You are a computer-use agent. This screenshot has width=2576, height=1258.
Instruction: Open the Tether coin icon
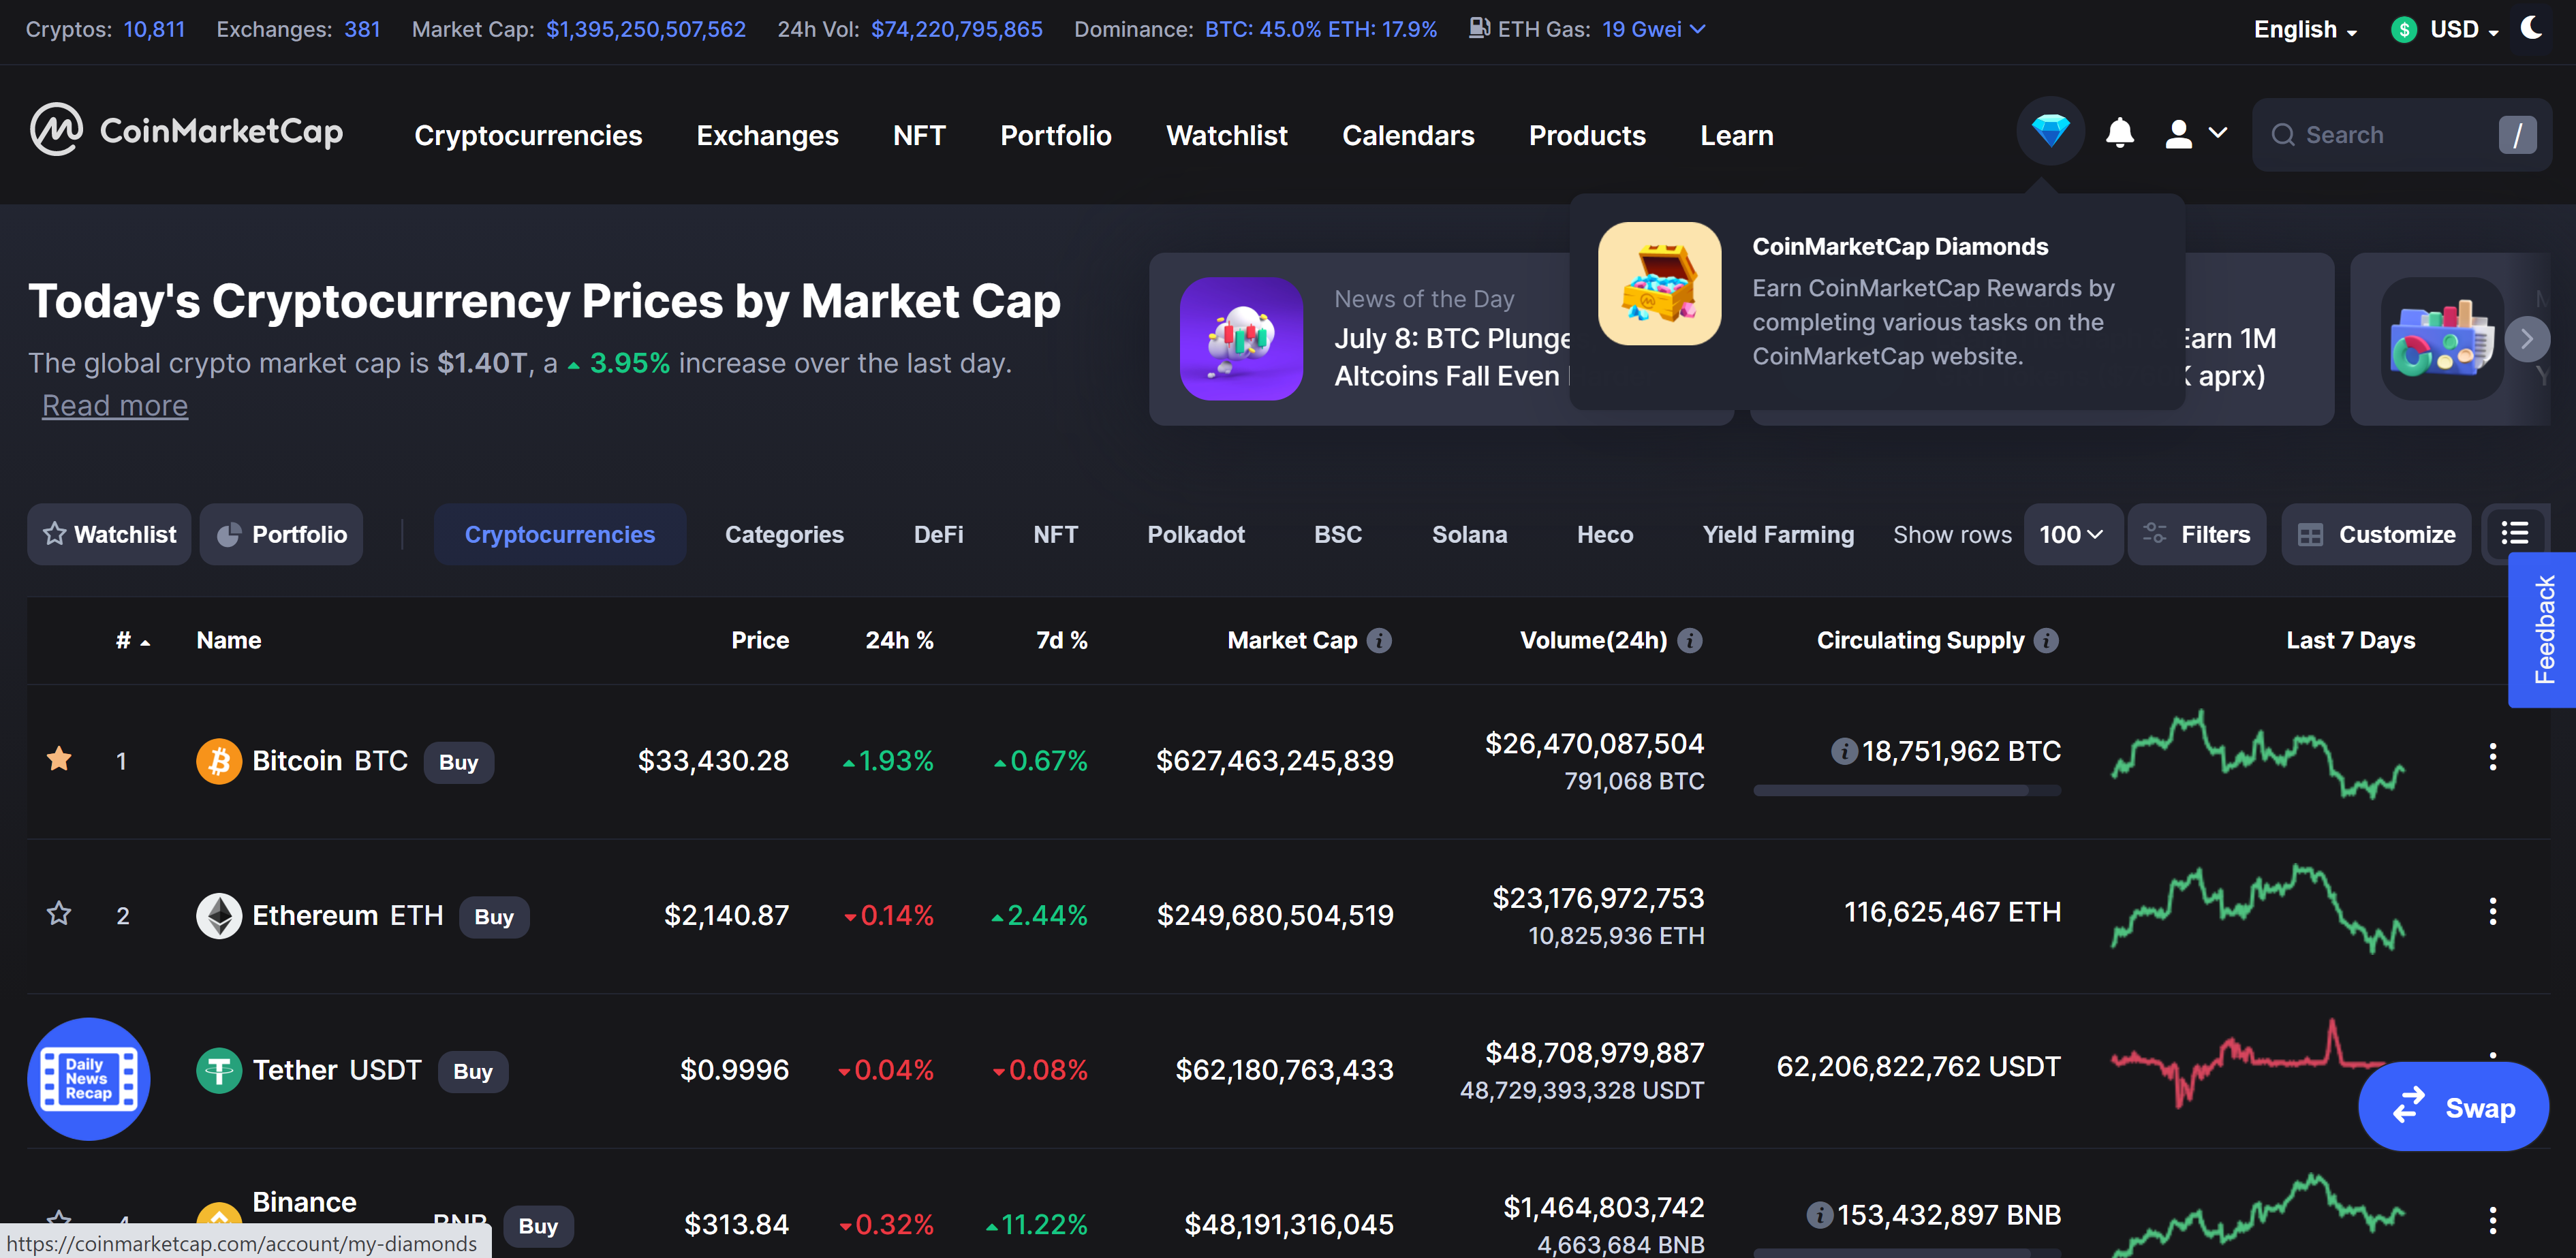click(x=219, y=1070)
